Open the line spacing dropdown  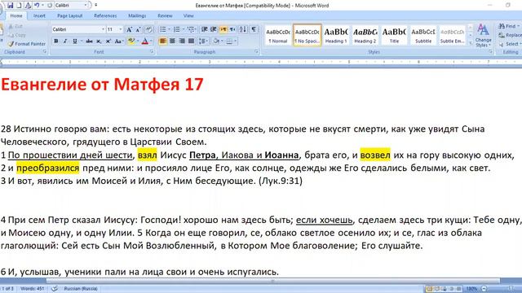203,42
